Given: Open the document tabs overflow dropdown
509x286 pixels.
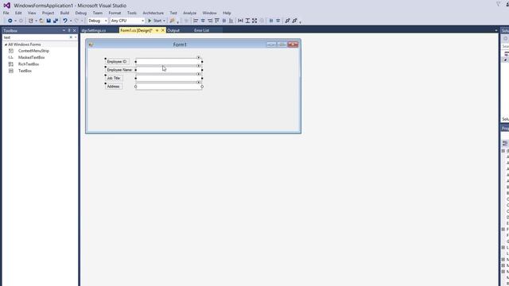Looking at the screenshot, I should [x=496, y=30].
